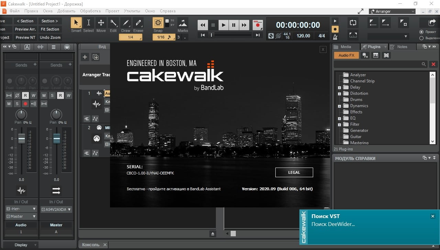Viewport: 440px width, 250px height.
Task: Add an arranger track with plus icon
Action: coord(85,57)
